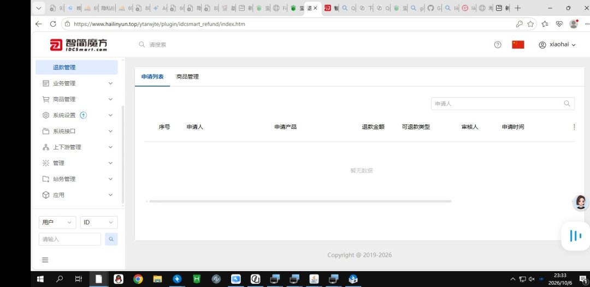Image resolution: width=590 pixels, height=287 pixels.
Task: Click the China flag language icon
Action: 518,45
